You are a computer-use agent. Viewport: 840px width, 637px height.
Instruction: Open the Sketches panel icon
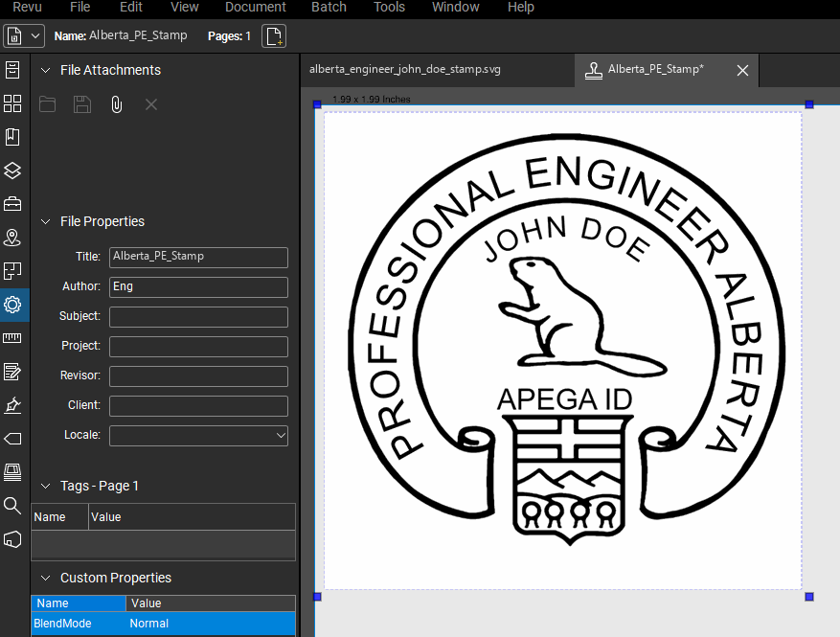click(12, 472)
